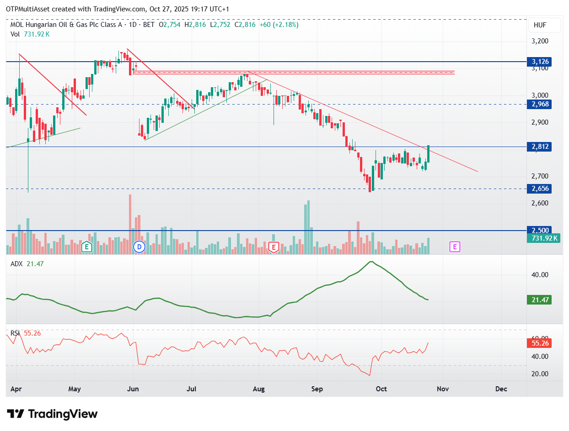Click the 2,812 price level label
The width and height of the screenshot is (569, 431).
(540, 147)
